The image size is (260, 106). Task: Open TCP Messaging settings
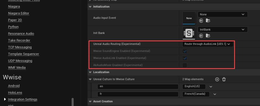click(20, 47)
